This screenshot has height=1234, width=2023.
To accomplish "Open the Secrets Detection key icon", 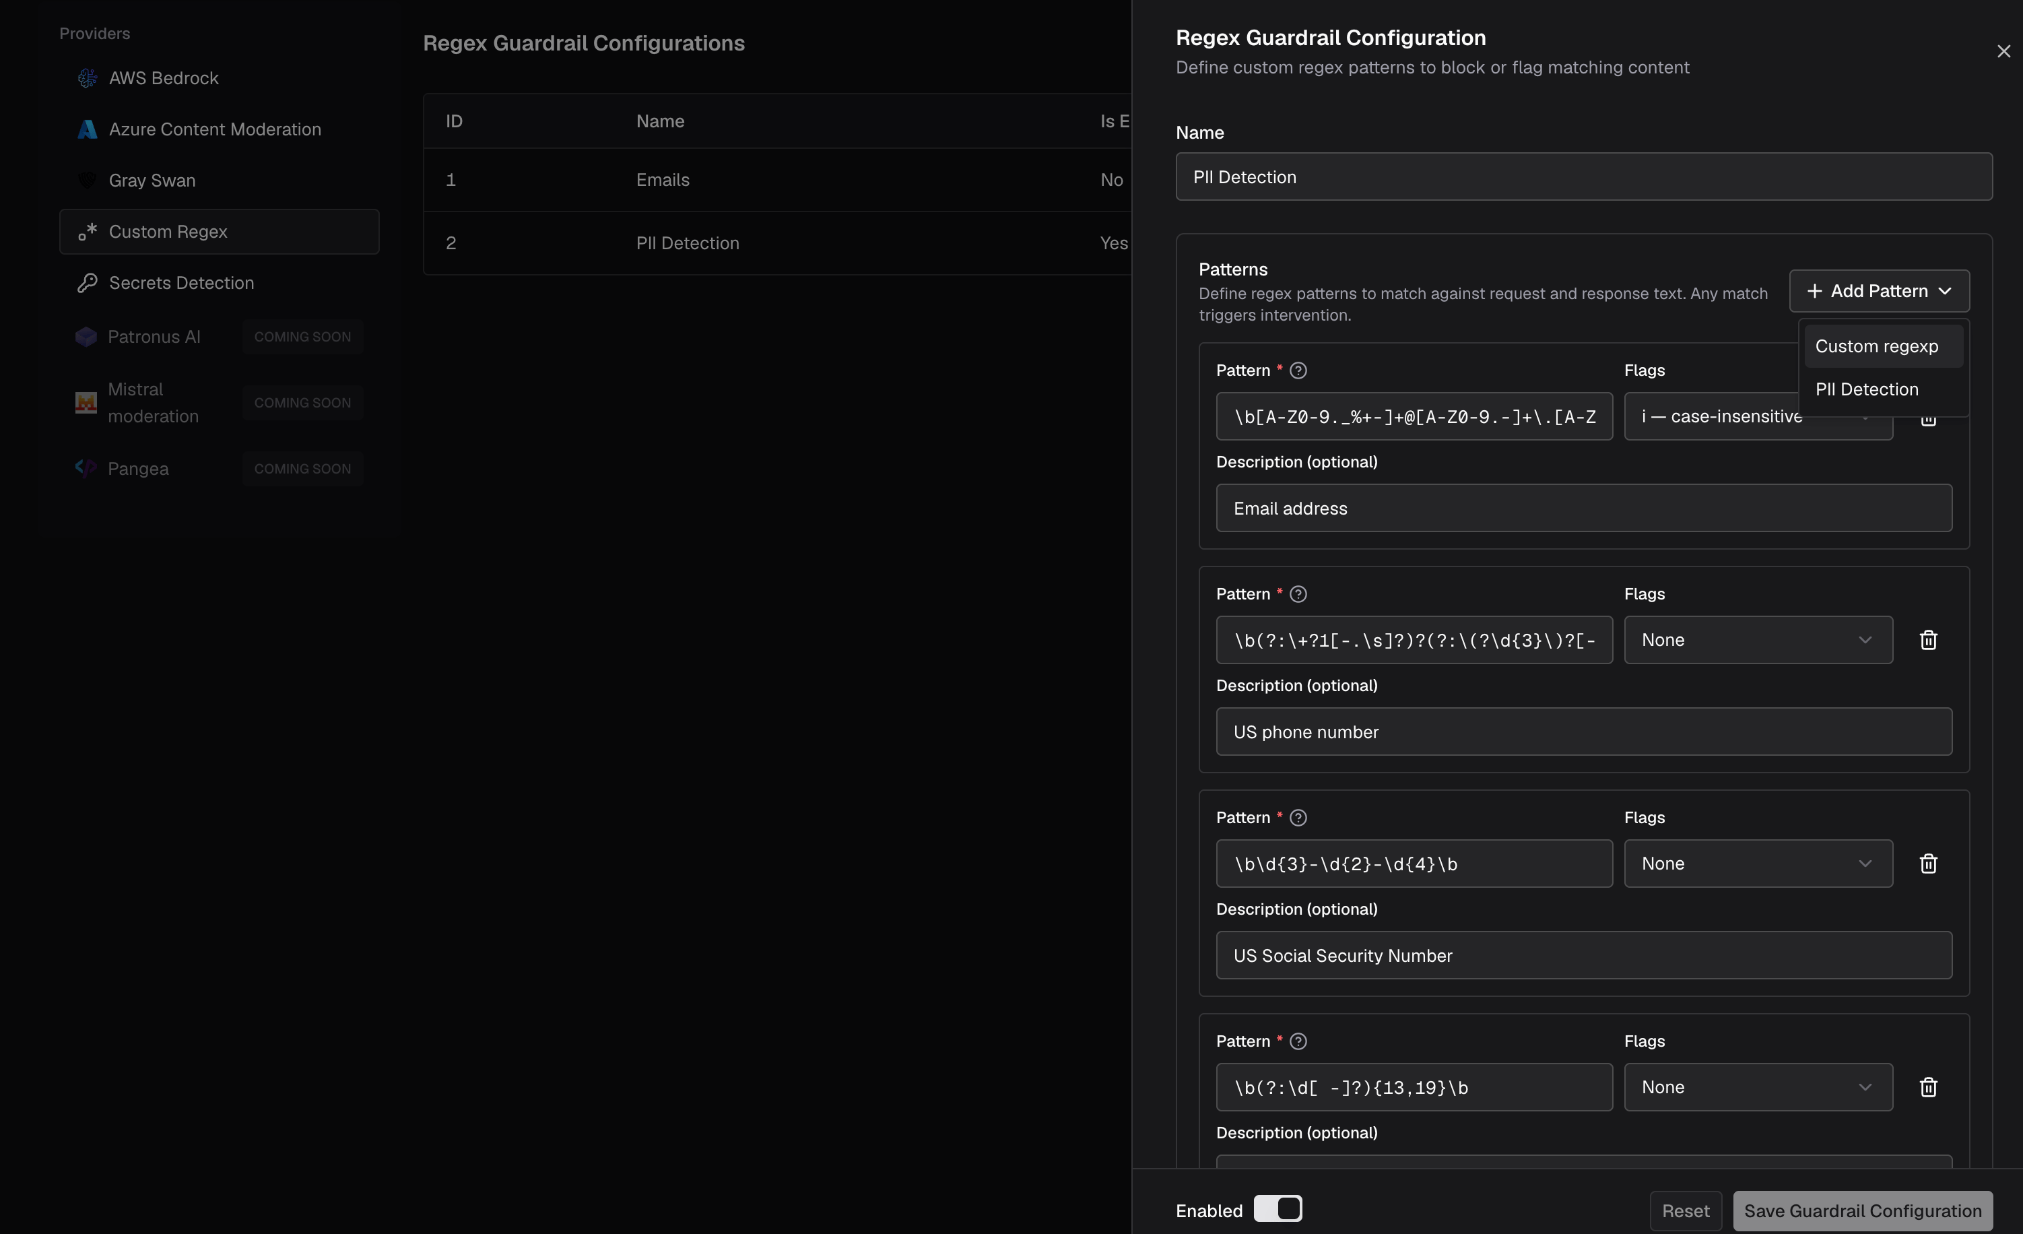I will tap(87, 282).
